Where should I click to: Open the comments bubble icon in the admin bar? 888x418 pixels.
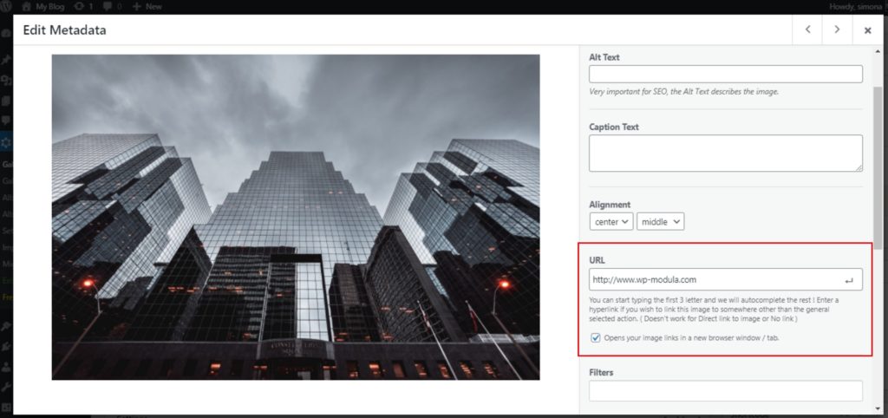click(108, 6)
